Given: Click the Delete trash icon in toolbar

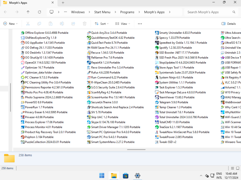Looking at the screenshot, I should point(84,24).
